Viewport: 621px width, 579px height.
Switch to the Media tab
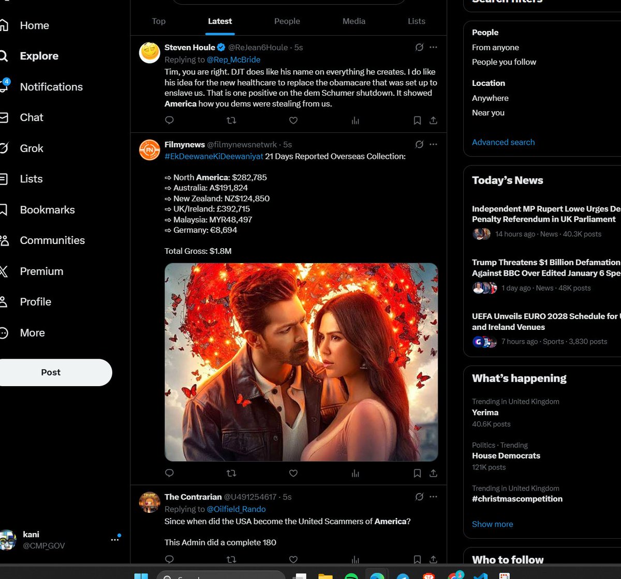[354, 21]
